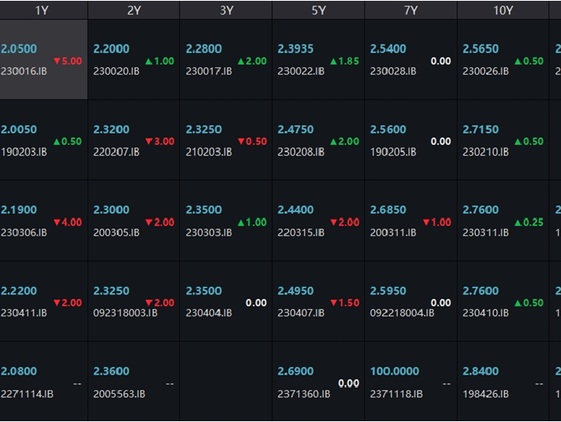This screenshot has width=561, height=422.
Task: Click the 2.8400 yield for 198426.IB
Action: [480, 372]
